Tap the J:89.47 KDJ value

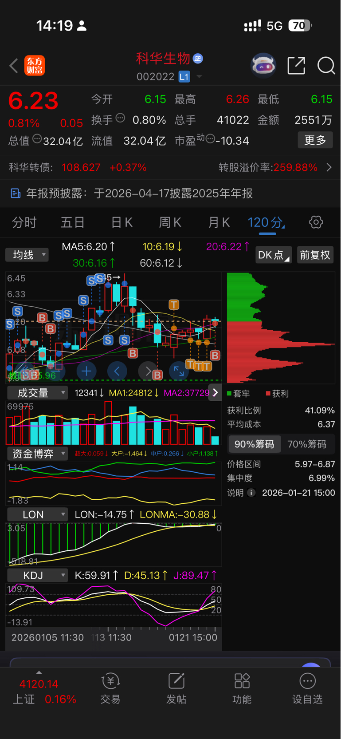click(195, 576)
